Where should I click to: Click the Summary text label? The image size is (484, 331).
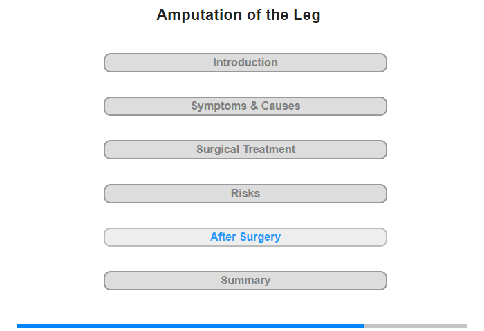pos(245,280)
